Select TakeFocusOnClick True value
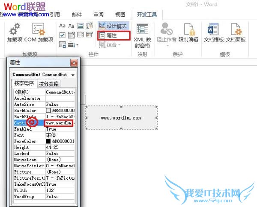Viewport: 257px width, 207px height. coord(60,184)
